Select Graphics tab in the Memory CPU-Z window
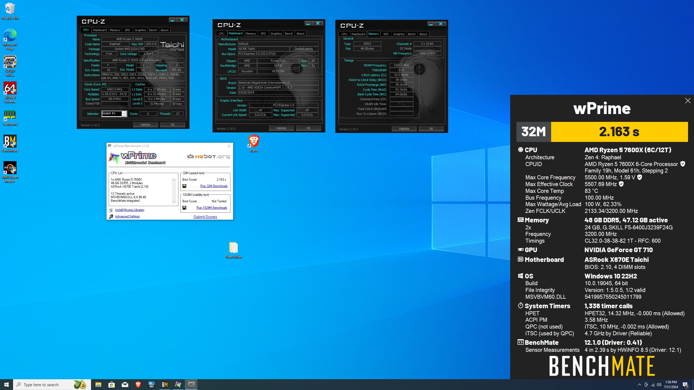The image size is (694, 390). coord(399,34)
